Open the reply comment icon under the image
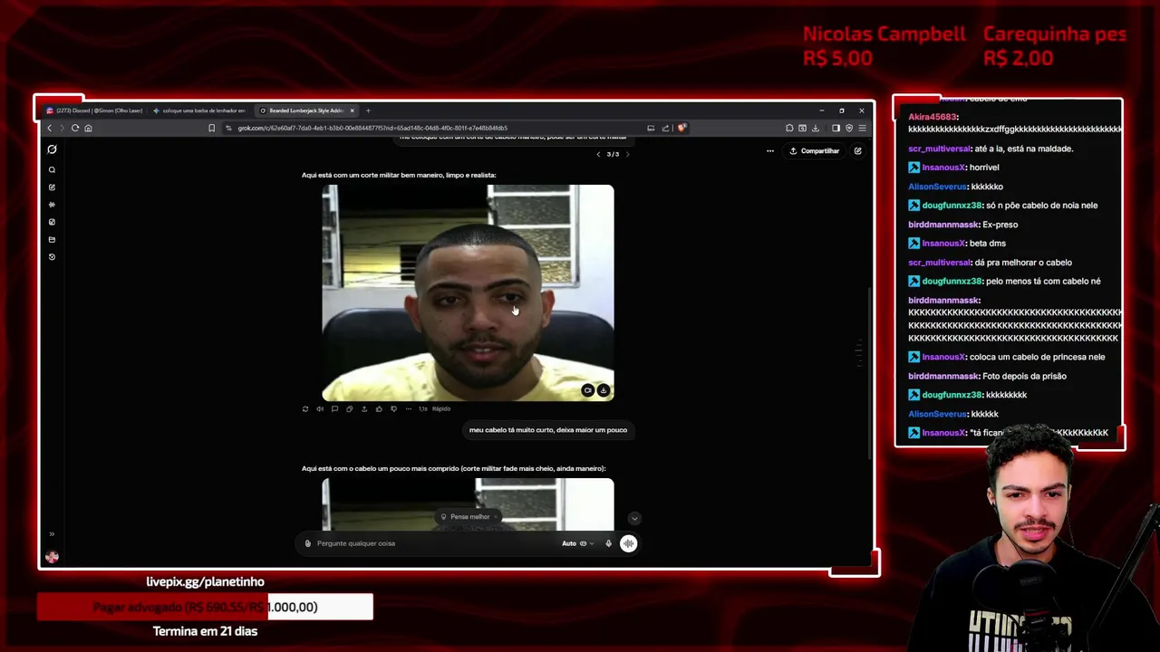This screenshot has width=1160, height=652. pos(334,408)
